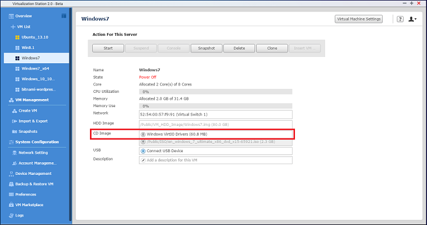427x225 pixels.
Task: Click the USB icon beside Connect USB Device
Action: 143,151
